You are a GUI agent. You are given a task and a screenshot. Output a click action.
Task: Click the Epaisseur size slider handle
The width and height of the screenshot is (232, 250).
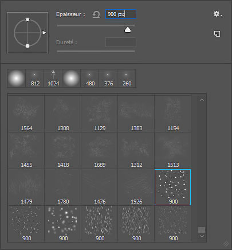tap(128, 30)
